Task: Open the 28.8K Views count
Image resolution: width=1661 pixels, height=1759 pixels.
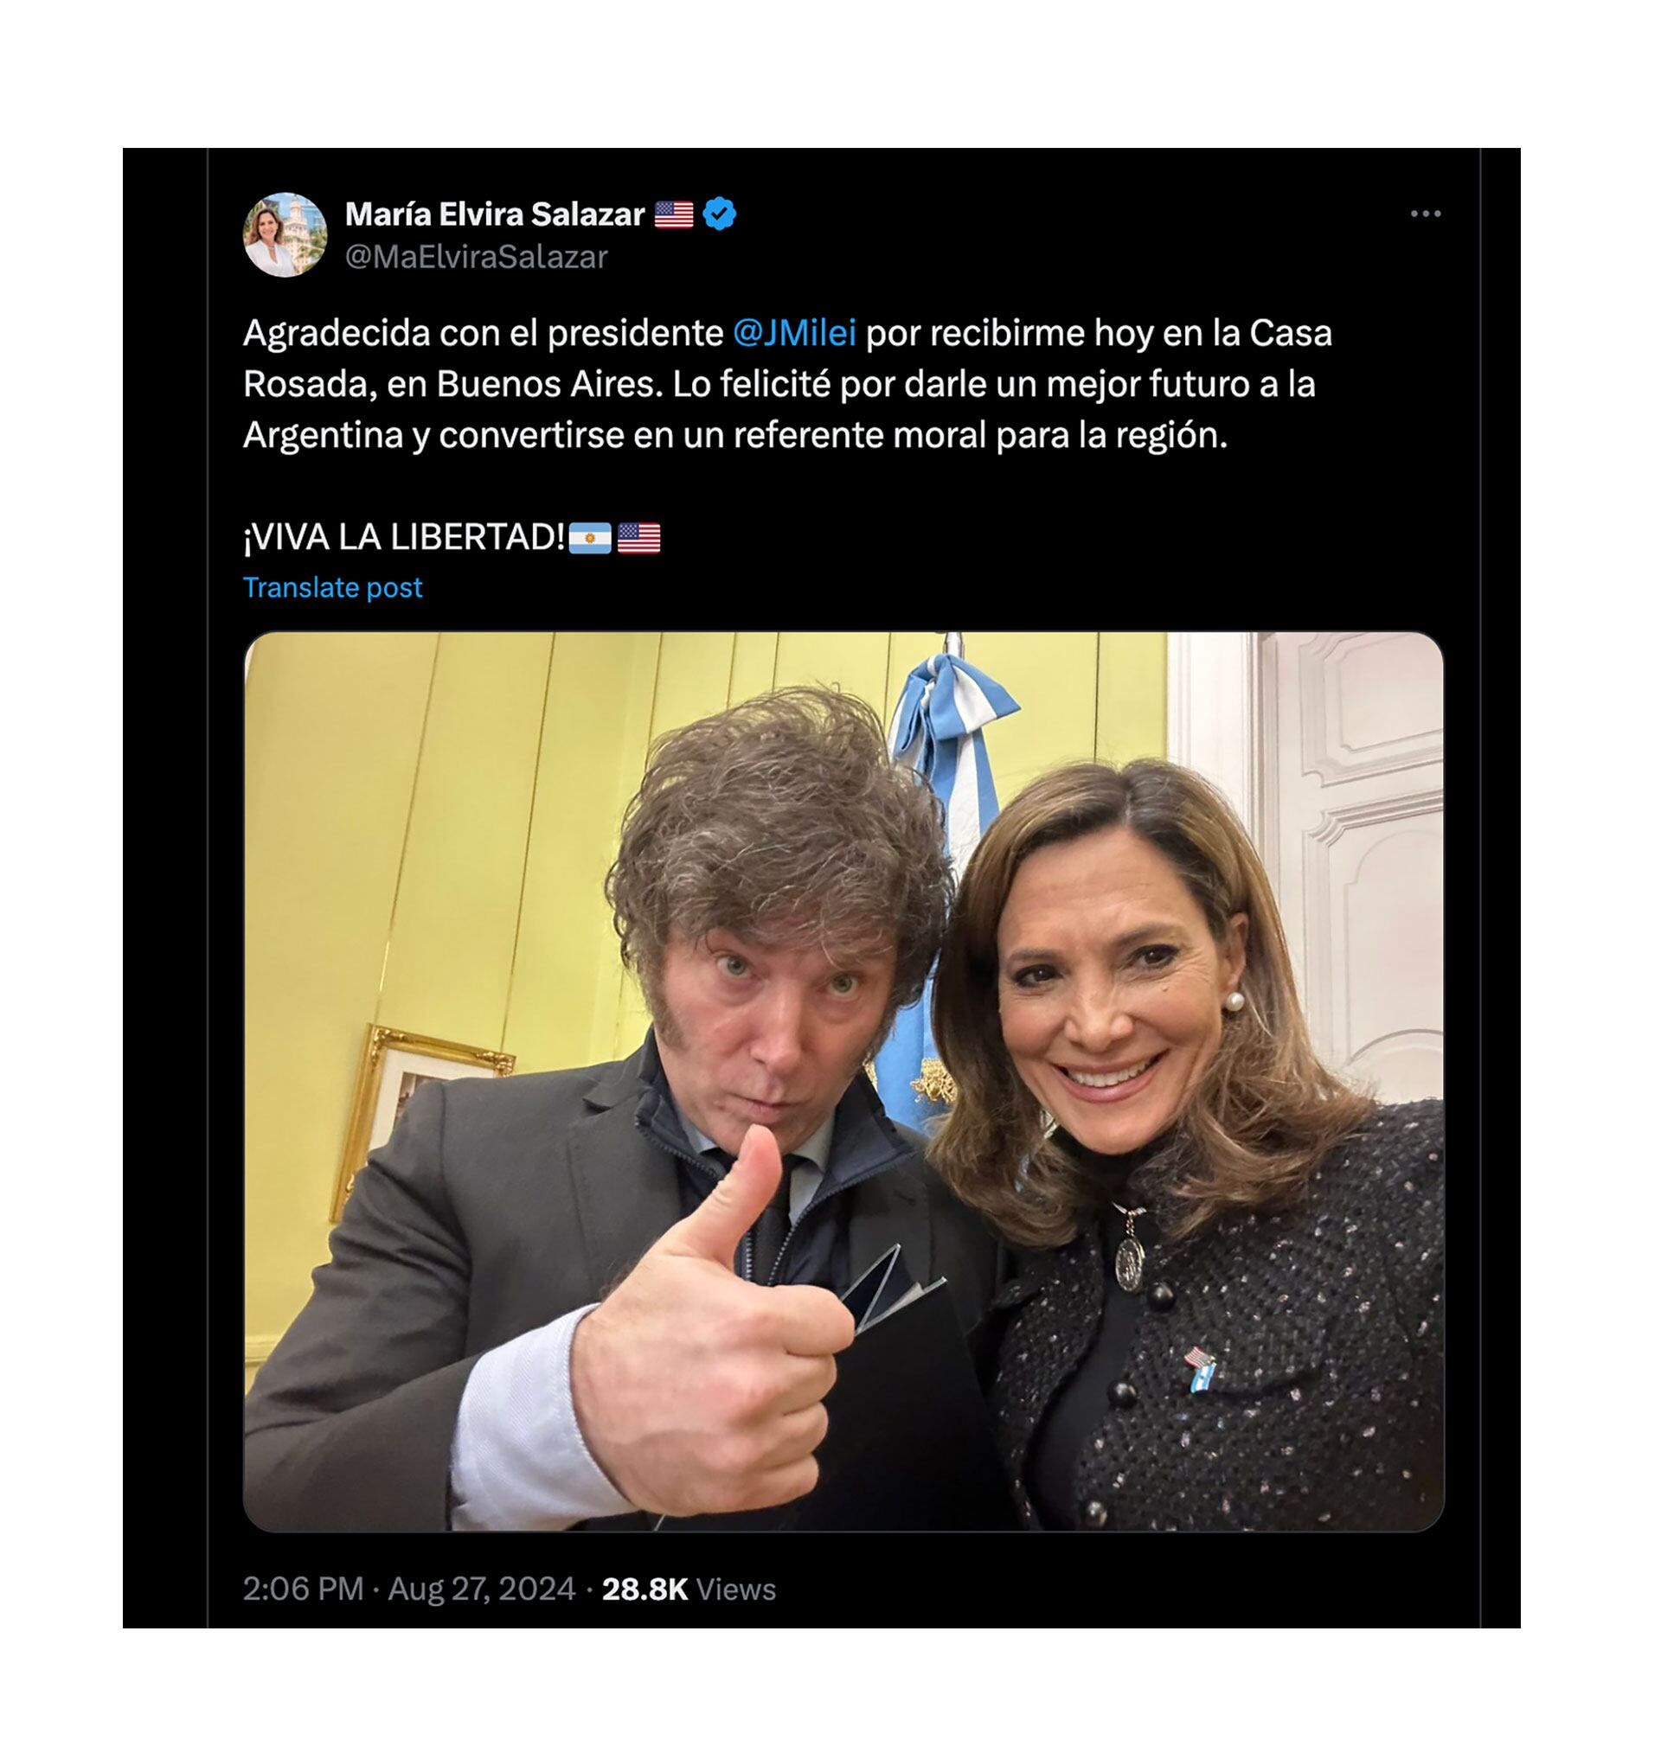Action: [x=688, y=1589]
